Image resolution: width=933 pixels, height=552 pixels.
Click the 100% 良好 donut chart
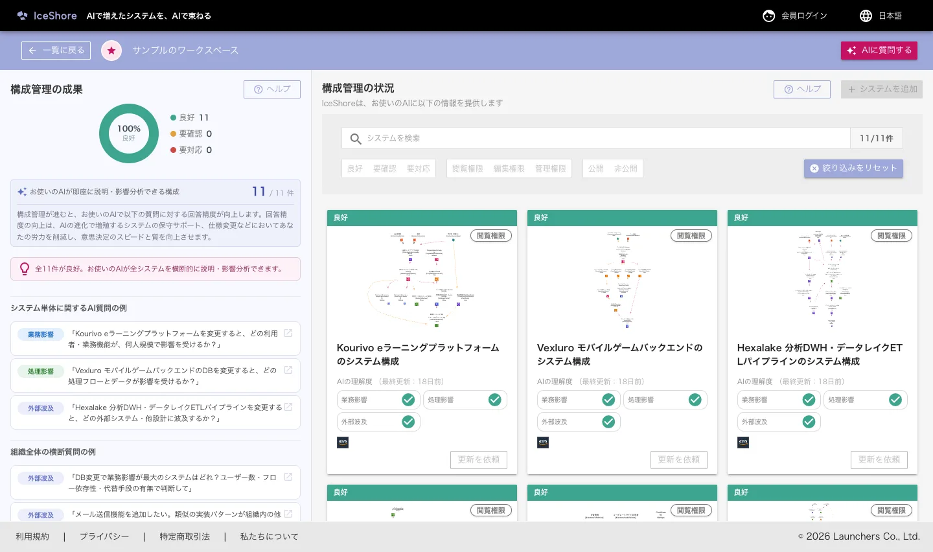pos(129,133)
